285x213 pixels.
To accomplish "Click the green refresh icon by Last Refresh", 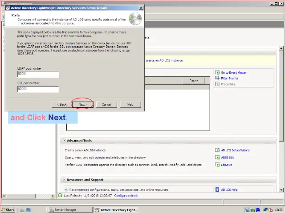I will 60,195.
